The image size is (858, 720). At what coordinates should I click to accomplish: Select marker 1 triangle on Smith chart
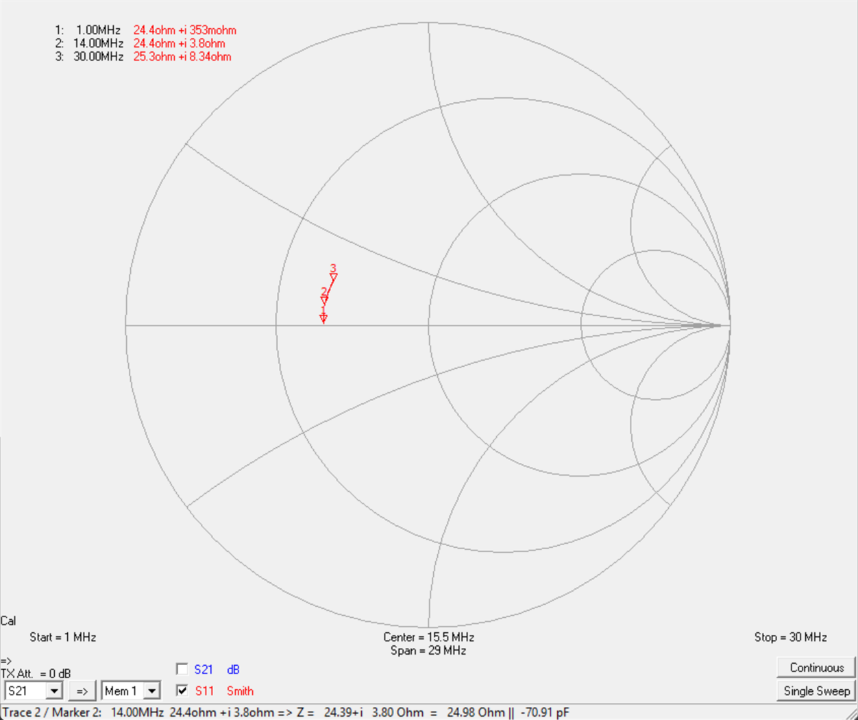tap(323, 318)
